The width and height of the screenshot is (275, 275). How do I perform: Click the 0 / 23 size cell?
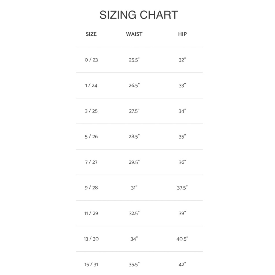tap(91, 60)
